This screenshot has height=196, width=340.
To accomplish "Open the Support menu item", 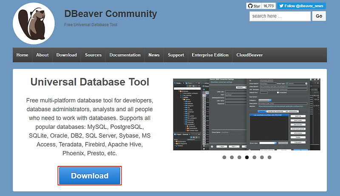I will pos(176,55).
